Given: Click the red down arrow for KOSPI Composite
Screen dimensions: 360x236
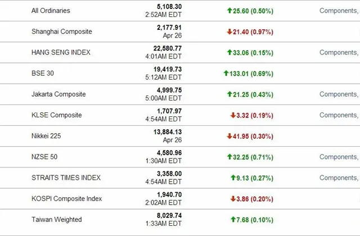Looking at the screenshot, I should pyautogui.click(x=233, y=198).
